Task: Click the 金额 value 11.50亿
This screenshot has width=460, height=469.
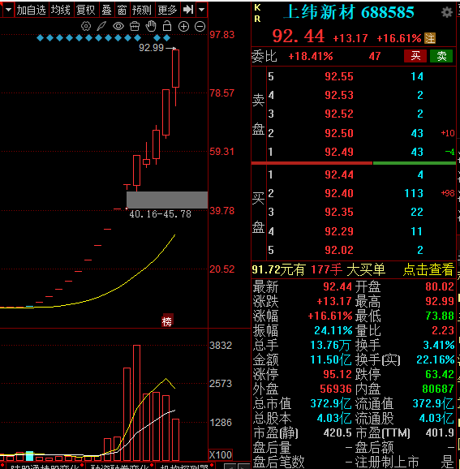Action: pos(331,359)
